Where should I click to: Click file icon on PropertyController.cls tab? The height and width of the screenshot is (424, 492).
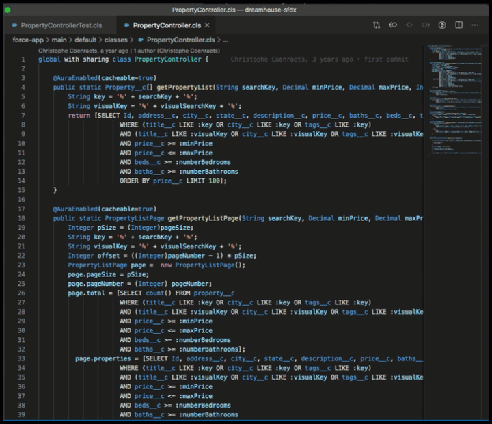tap(126, 25)
